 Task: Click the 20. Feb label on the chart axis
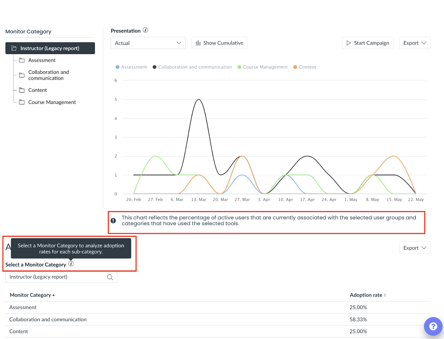[133, 199]
